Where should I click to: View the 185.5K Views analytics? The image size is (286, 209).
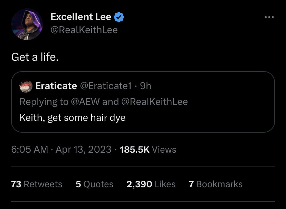pos(147,150)
